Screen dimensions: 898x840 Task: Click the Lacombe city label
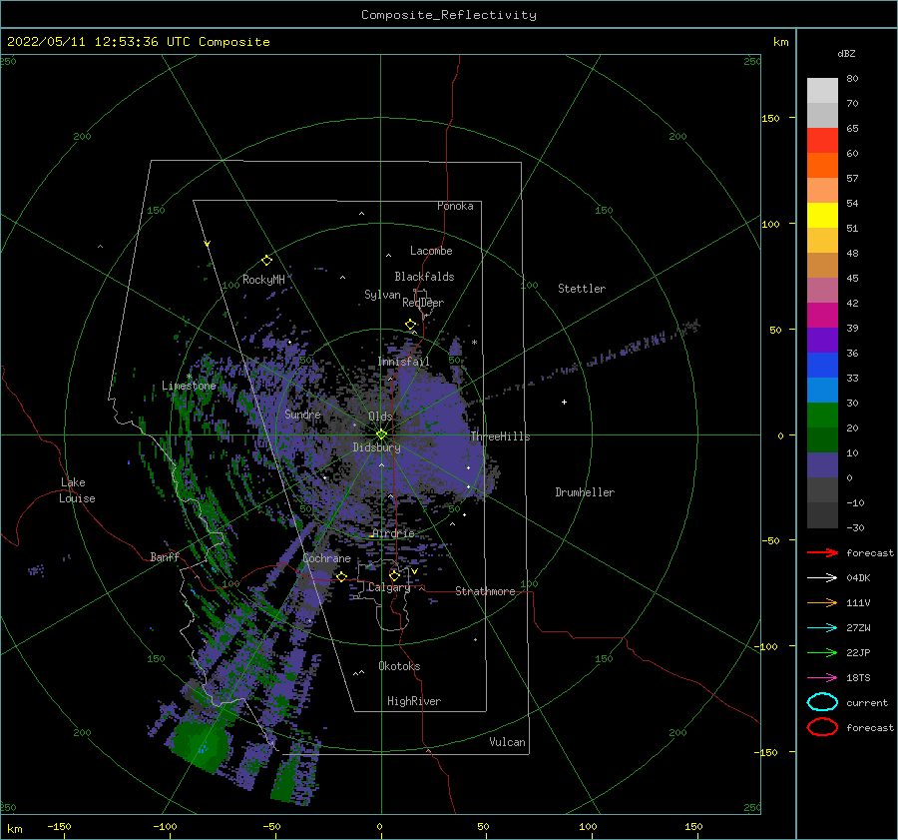[x=431, y=251]
